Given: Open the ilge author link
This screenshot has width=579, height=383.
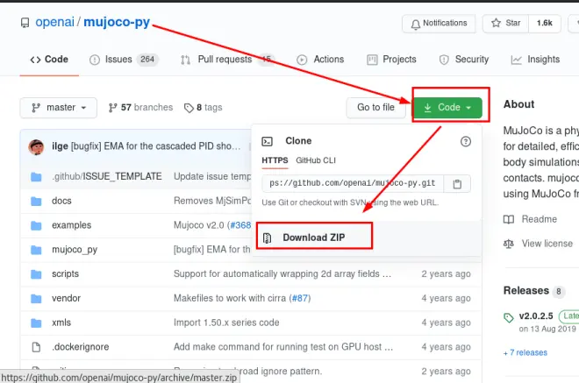Looking at the screenshot, I should [x=60, y=146].
